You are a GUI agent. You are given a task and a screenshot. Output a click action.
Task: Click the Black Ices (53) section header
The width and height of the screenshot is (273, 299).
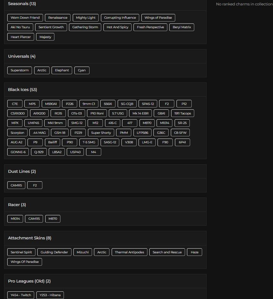(x=22, y=90)
